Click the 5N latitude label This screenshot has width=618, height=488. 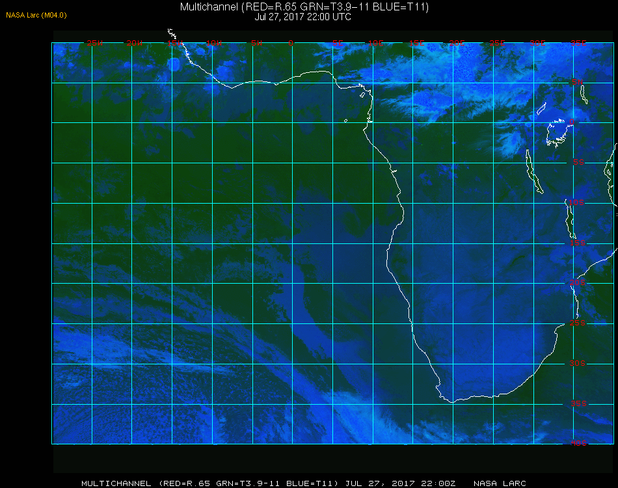[578, 82]
